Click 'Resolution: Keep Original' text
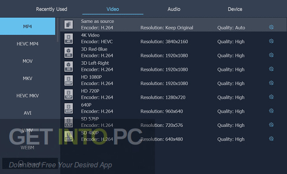 [167, 28]
